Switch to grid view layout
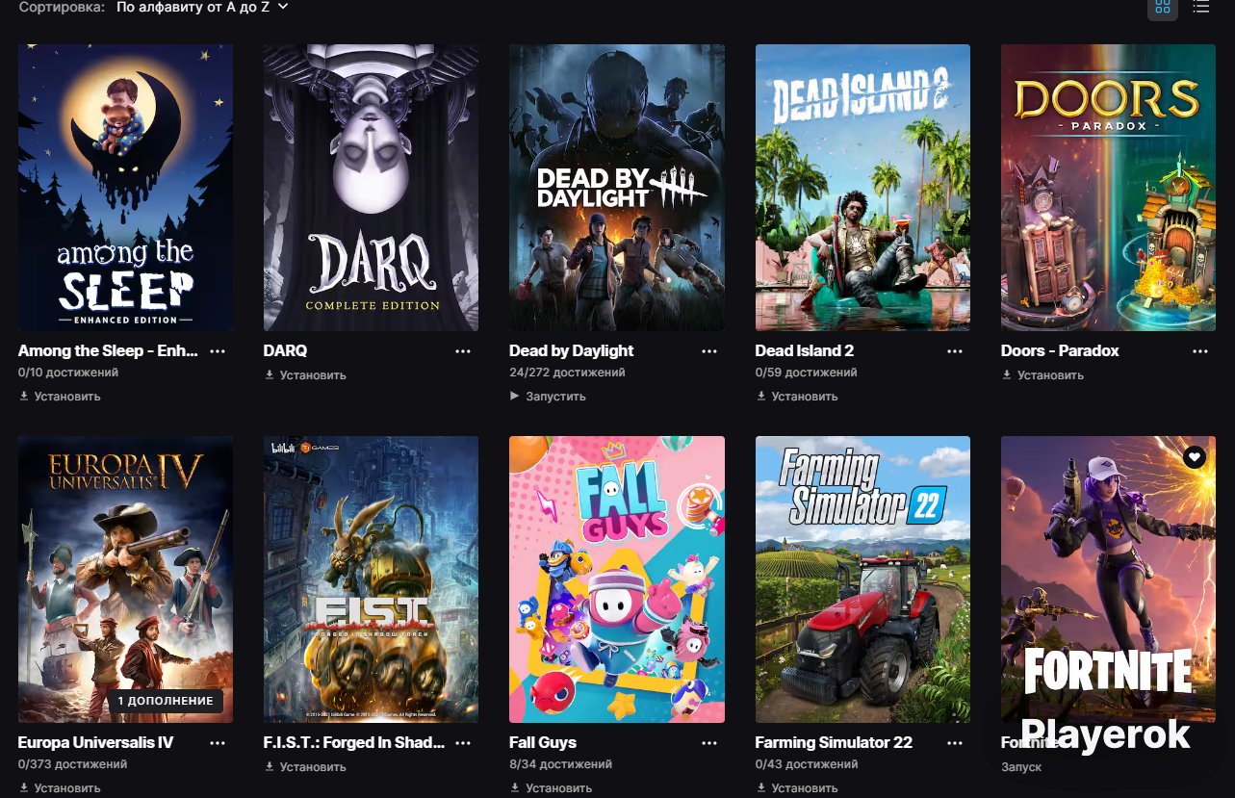This screenshot has height=798, width=1235. pos(1163,7)
